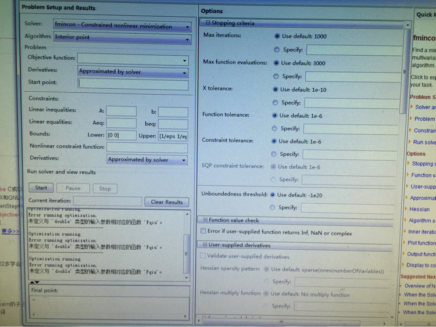
Task: Collapse the Function value check section
Action: pos(205,220)
